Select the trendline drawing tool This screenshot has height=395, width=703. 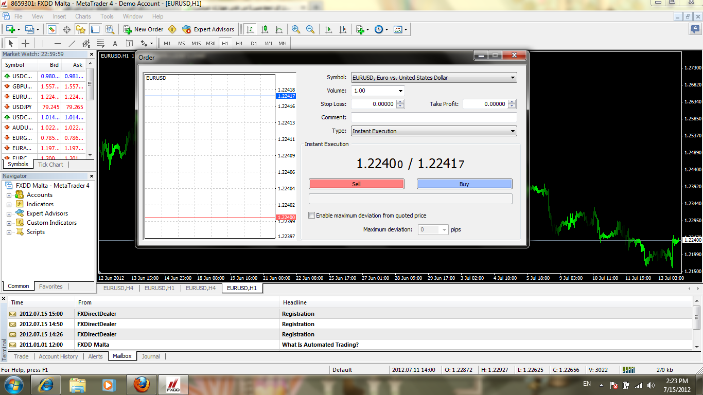[72, 43]
